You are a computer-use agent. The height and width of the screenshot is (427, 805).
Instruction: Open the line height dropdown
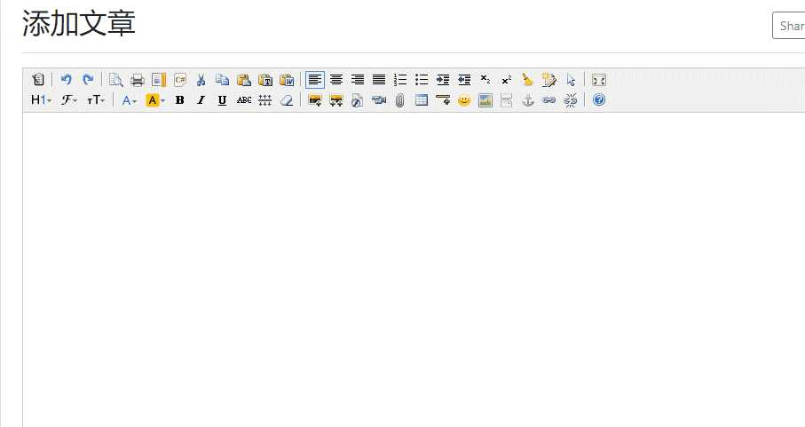[x=264, y=100]
